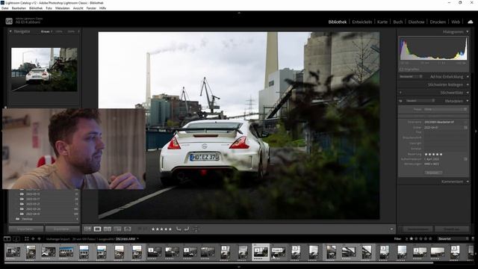Select first filmstrip thumbnail
The image size is (478, 269).
13,252
